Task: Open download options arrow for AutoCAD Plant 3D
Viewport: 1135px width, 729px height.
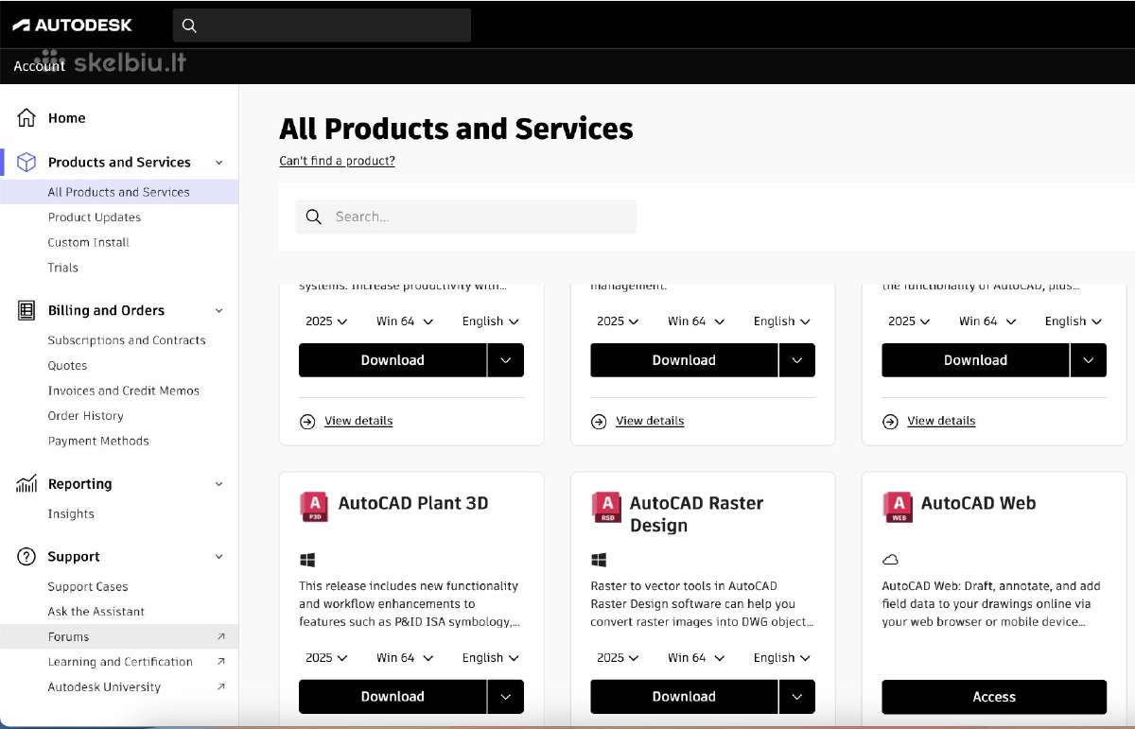Action: click(506, 697)
